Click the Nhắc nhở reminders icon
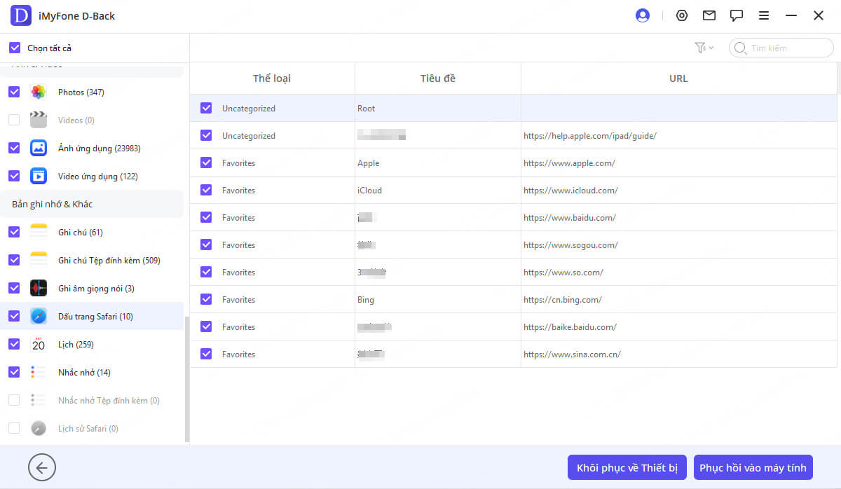 [x=39, y=372]
